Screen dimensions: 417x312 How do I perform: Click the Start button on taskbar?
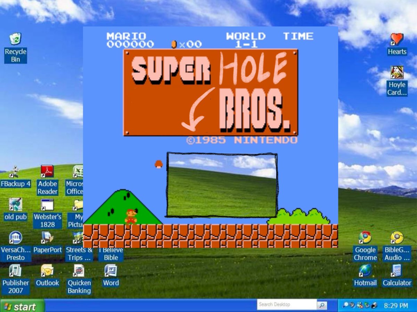click(x=22, y=306)
